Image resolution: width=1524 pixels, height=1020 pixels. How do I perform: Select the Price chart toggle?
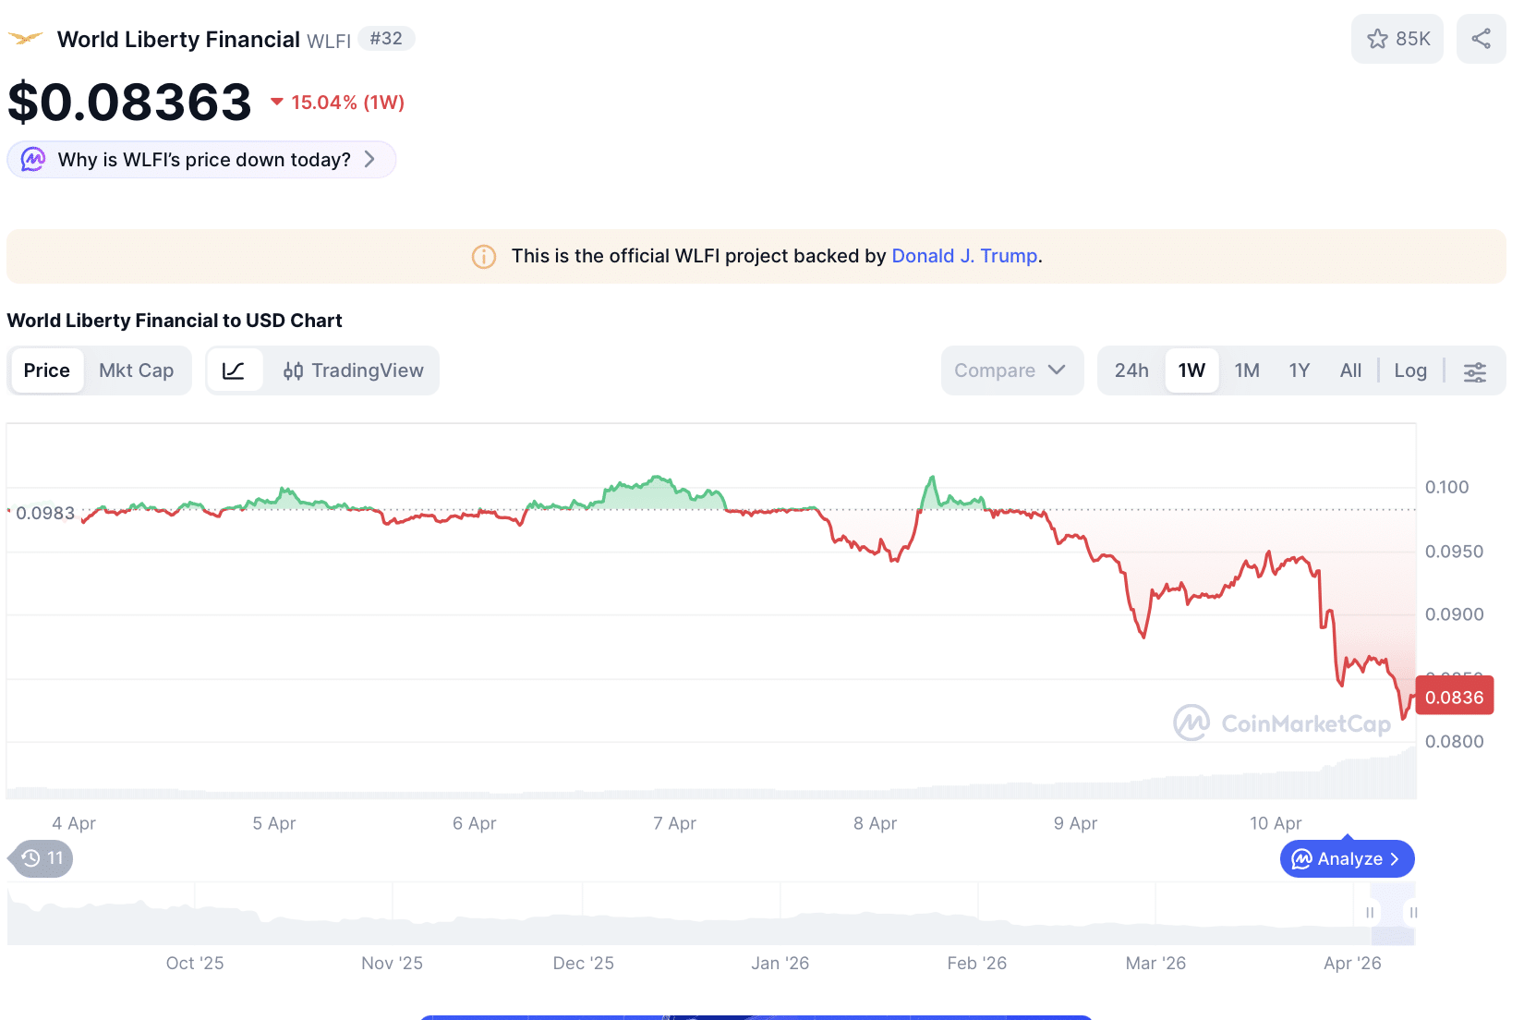(47, 370)
